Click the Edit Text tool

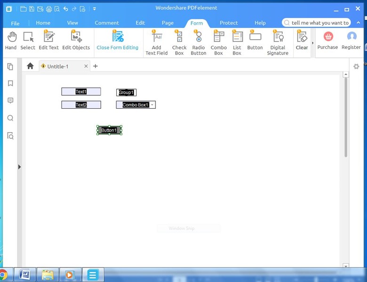pyautogui.click(x=48, y=40)
